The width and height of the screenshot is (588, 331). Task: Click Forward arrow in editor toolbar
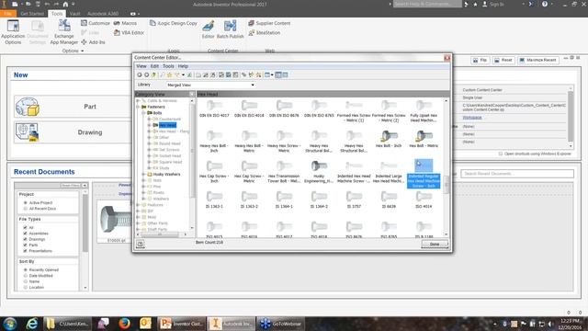(146, 75)
